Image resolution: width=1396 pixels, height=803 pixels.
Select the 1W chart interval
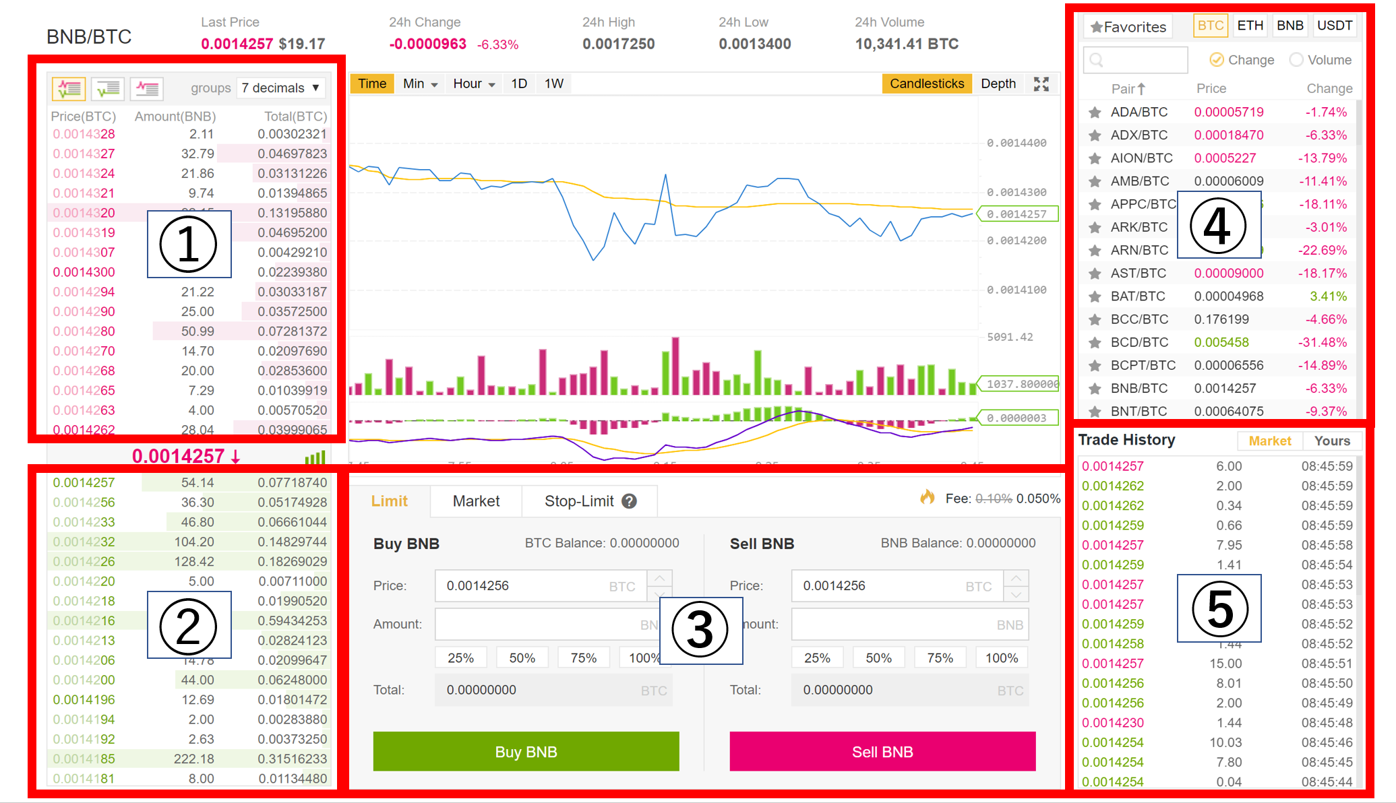[554, 84]
